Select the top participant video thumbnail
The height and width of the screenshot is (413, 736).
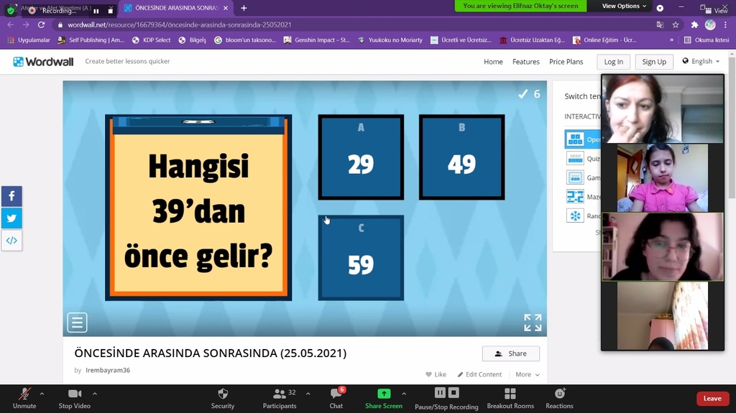663,108
